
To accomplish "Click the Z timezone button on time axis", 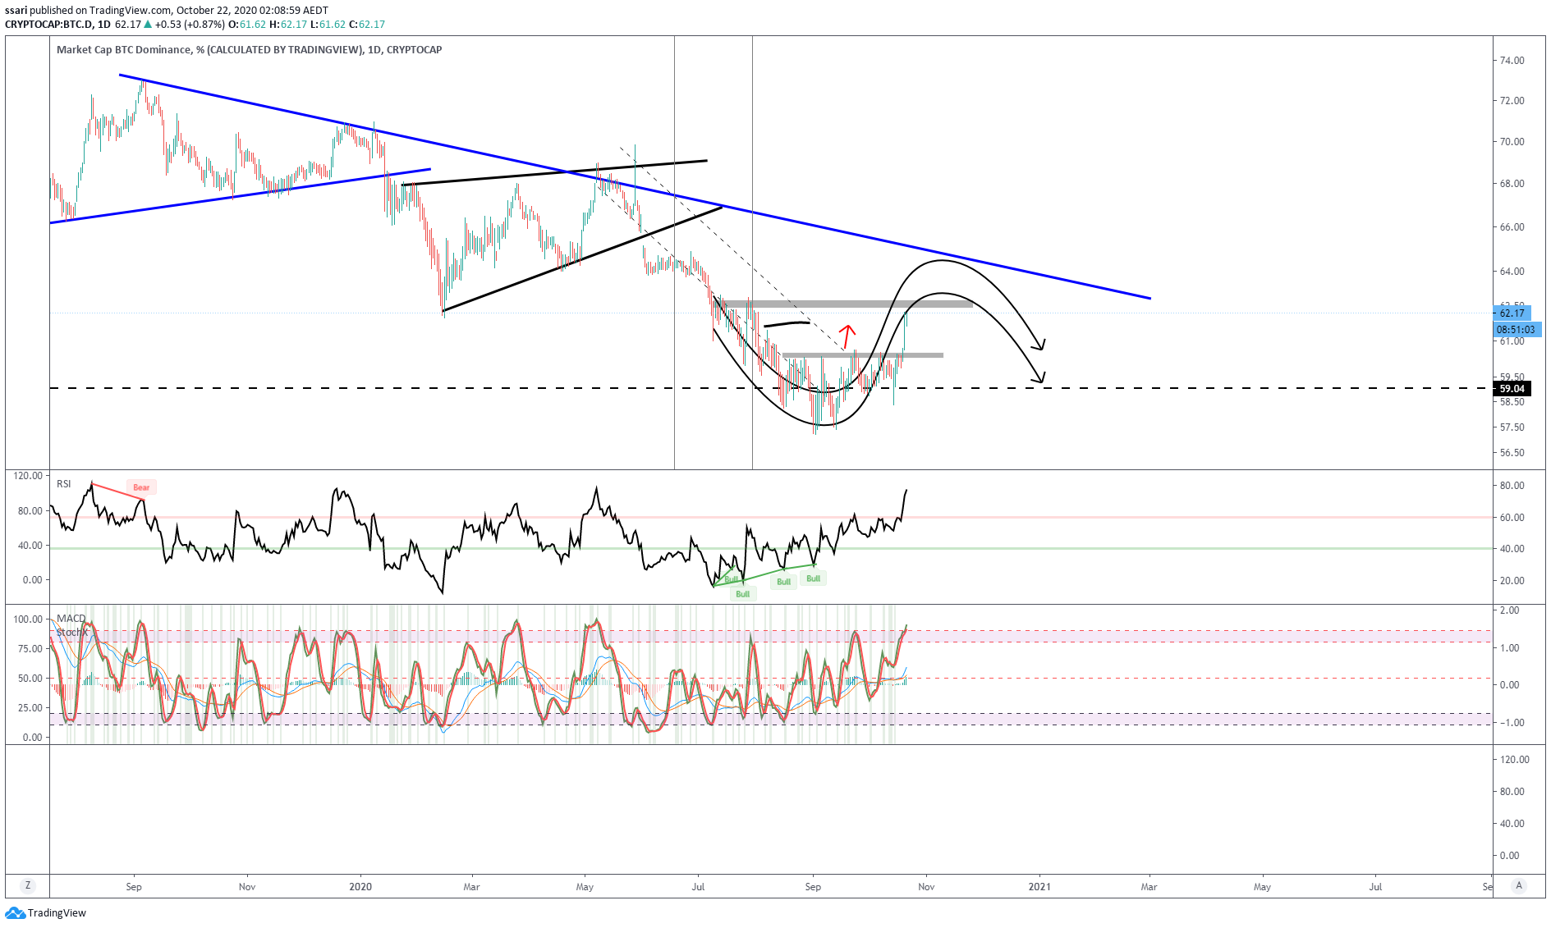I will pos(28,885).
